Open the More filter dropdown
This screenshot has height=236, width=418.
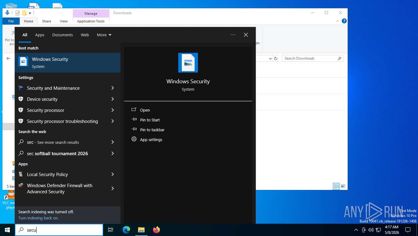click(x=104, y=35)
